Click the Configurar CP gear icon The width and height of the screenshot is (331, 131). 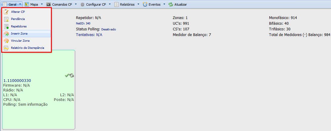83,4
